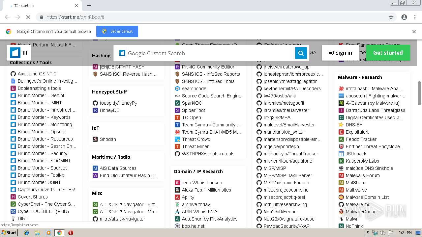The width and height of the screenshot is (422, 237).
Task: Open the MalShare link
Action: (x=355, y=183)
